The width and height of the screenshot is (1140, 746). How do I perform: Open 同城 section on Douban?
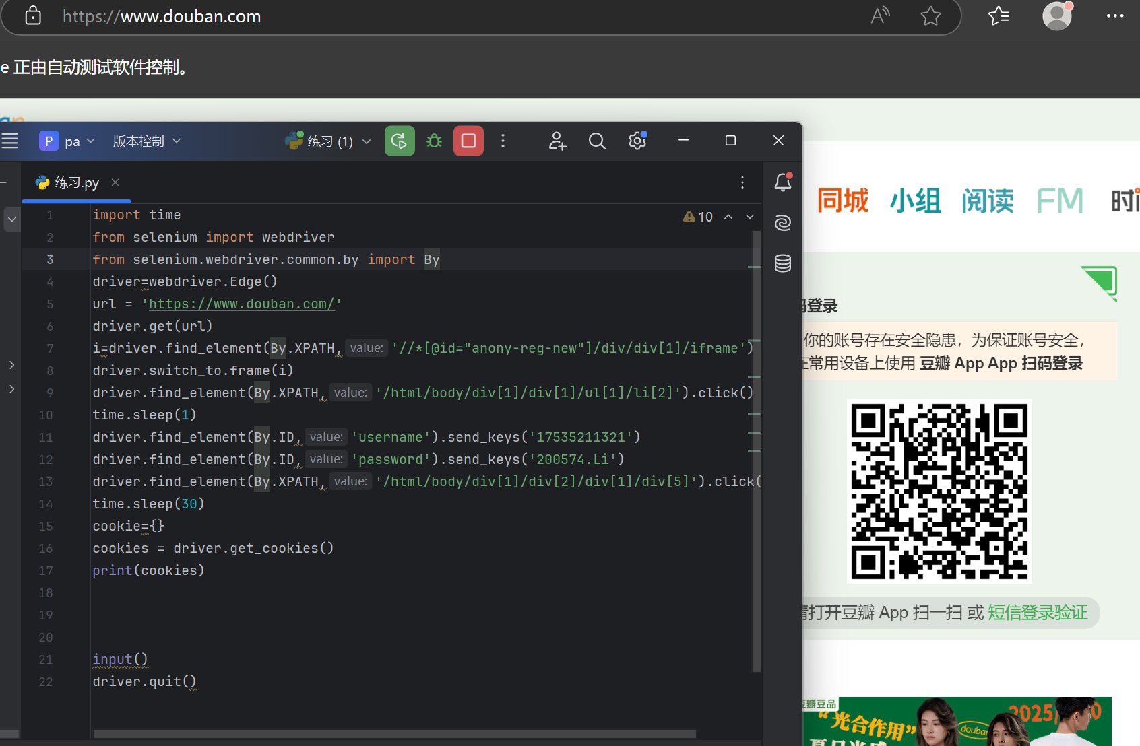click(x=843, y=201)
